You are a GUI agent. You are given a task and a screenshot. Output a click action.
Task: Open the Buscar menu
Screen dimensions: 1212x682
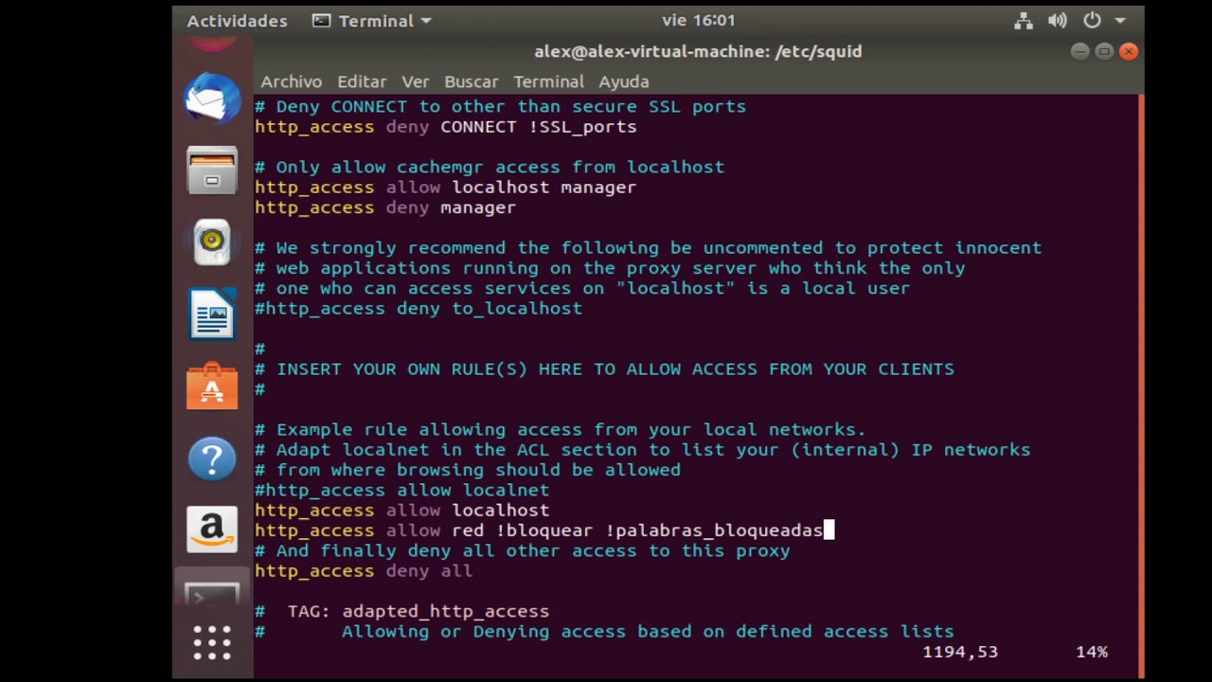click(471, 81)
